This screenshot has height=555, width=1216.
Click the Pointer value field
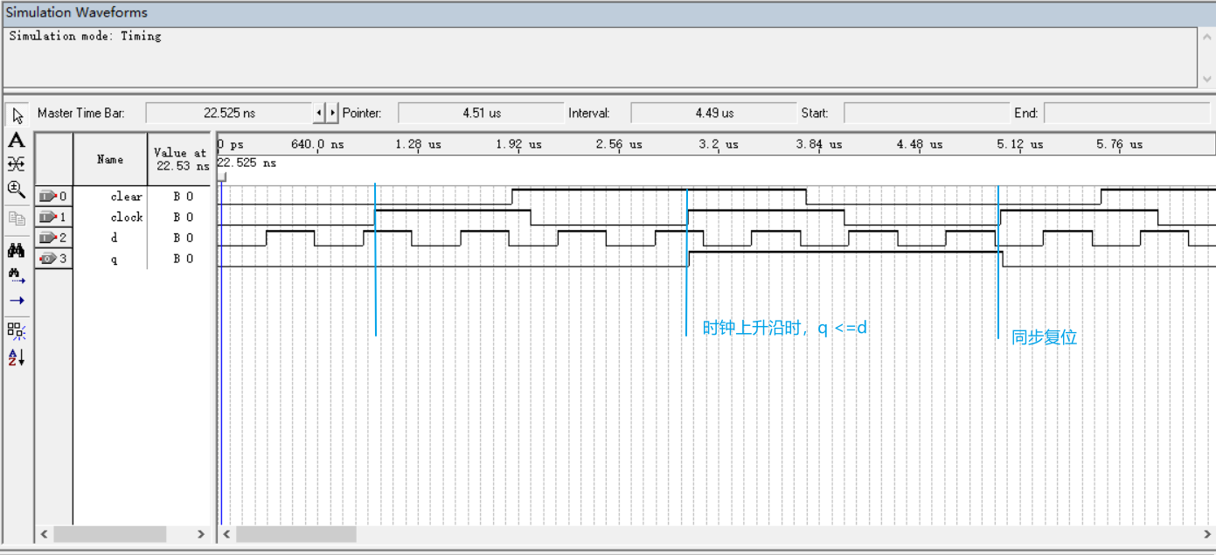click(481, 113)
